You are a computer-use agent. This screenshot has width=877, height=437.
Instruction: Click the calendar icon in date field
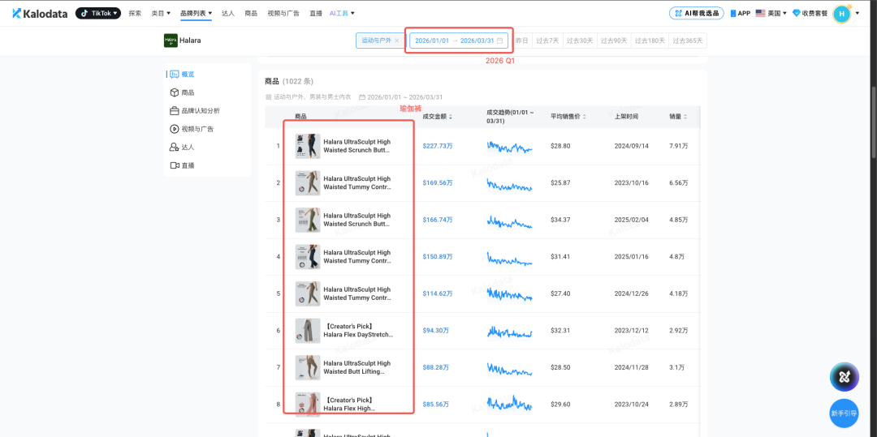499,41
